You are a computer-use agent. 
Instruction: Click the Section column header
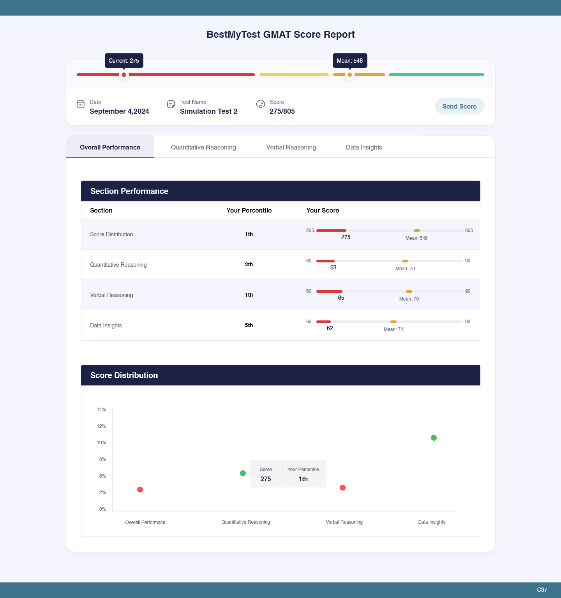pyautogui.click(x=101, y=210)
